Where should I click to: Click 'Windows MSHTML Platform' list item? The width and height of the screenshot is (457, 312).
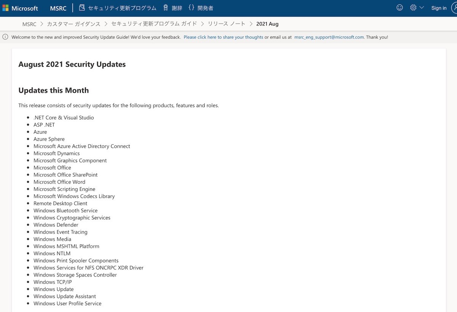[67, 246]
